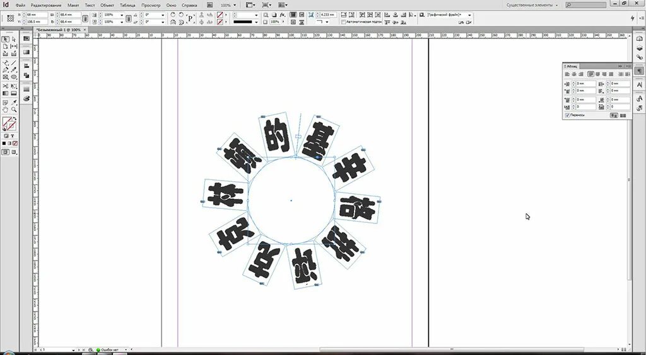Open Character (A) panel icon in right dock
Screen dimensions: 646x355
coord(639,84)
